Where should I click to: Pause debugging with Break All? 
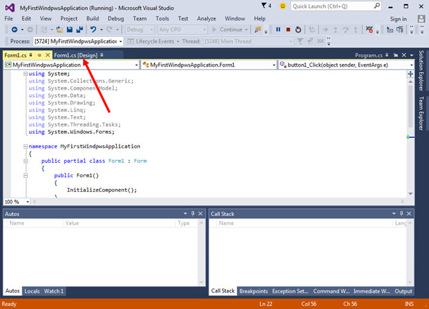tap(279, 30)
